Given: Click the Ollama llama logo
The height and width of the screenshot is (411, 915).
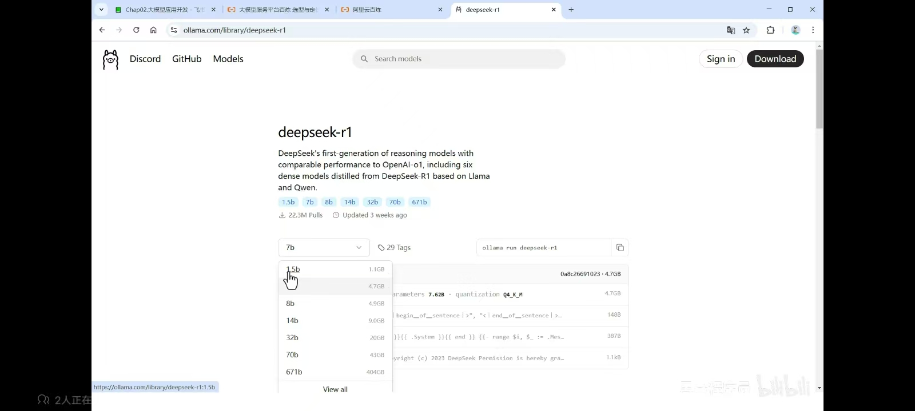Looking at the screenshot, I should click(x=110, y=59).
